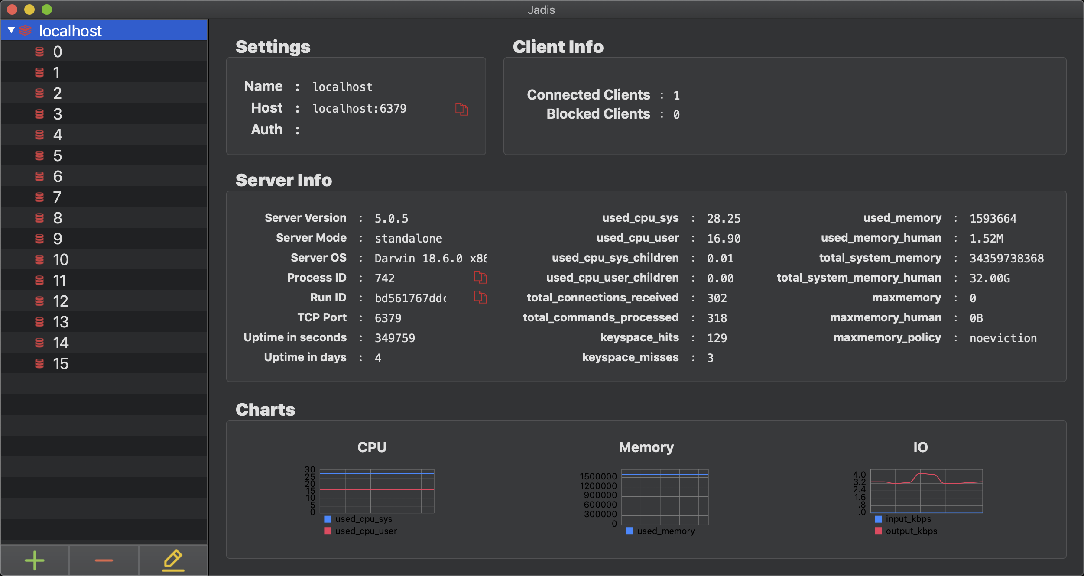Click the input_kbps legend label
The width and height of the screenshot is (1084, 576).
(x=908, y=519)
